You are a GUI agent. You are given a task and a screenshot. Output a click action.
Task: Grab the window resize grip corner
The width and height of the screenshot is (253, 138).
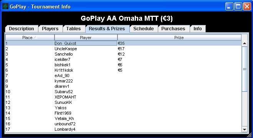click(250, 135)
